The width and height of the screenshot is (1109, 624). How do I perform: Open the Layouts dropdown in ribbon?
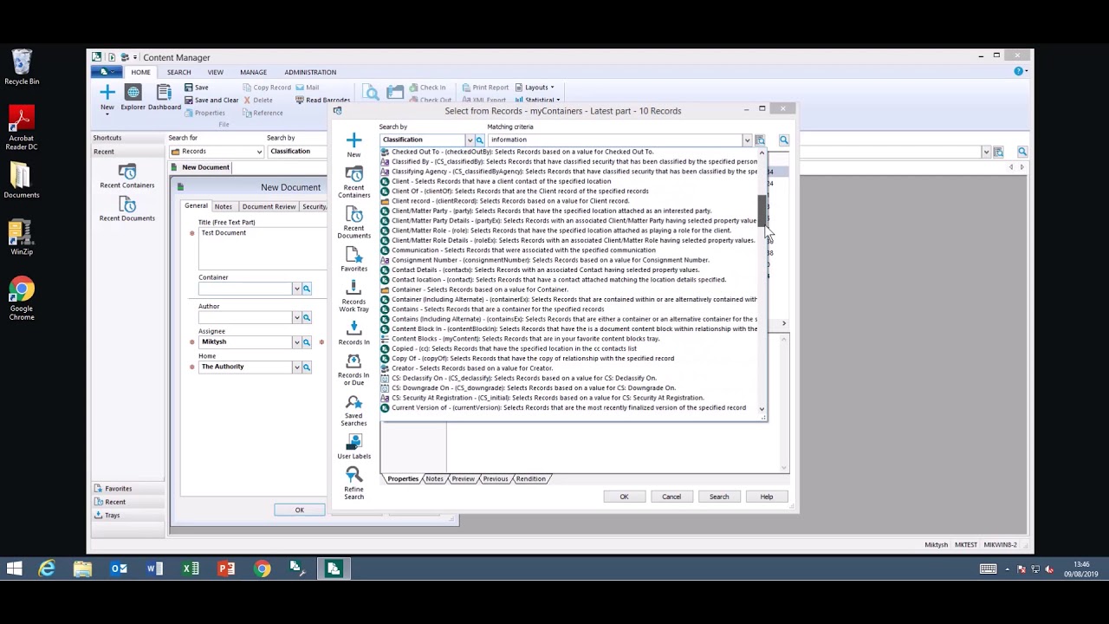pos(535,88)
